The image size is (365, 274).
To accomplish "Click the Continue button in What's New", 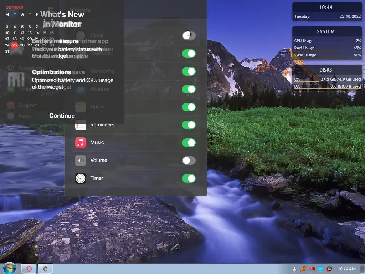I will pyautogui.click(x=62, y=116).
